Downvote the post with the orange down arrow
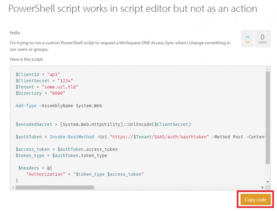 pyautogui.click(x=248, y=42)
